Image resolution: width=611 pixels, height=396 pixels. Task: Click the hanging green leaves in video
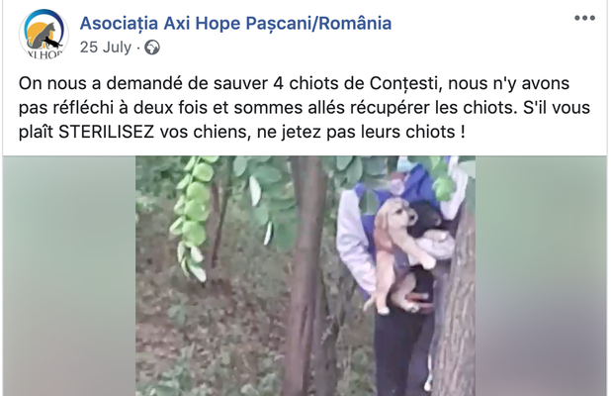tap(193, 215)
